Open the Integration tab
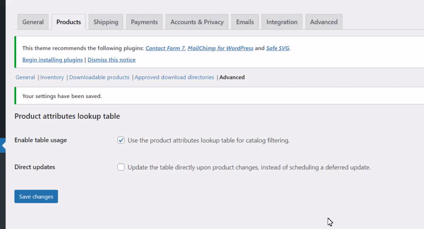This screenshot has width=424, height=229. click(282, 22)
